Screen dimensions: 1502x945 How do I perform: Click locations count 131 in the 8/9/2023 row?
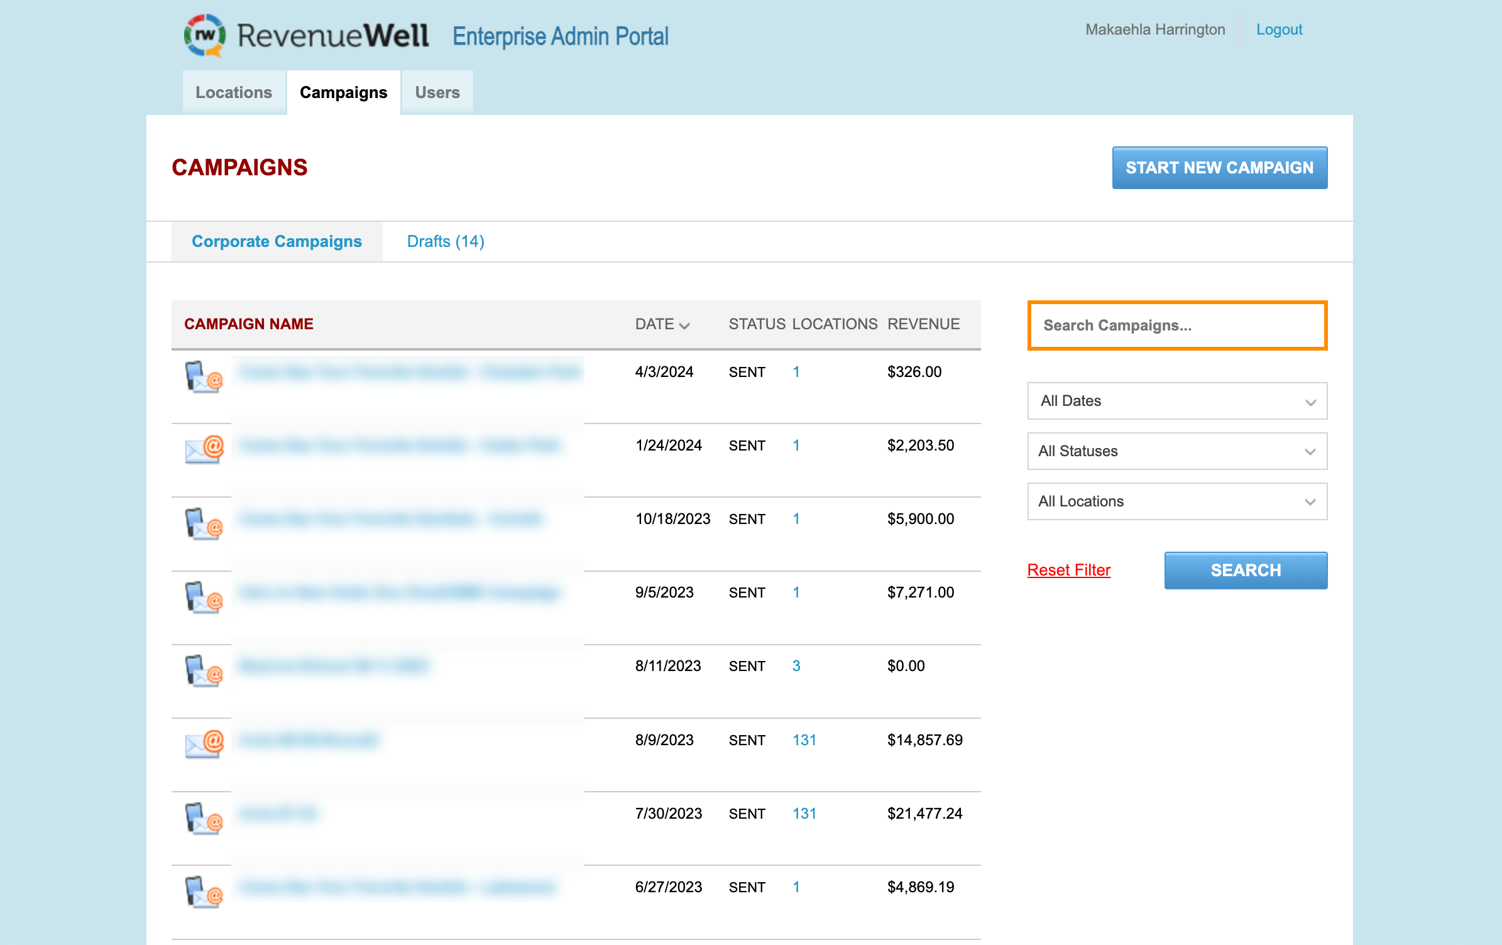tap(804, 740)
